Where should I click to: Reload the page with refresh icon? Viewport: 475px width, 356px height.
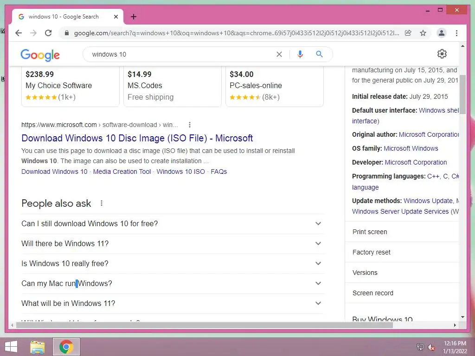(x=48, y=33)
